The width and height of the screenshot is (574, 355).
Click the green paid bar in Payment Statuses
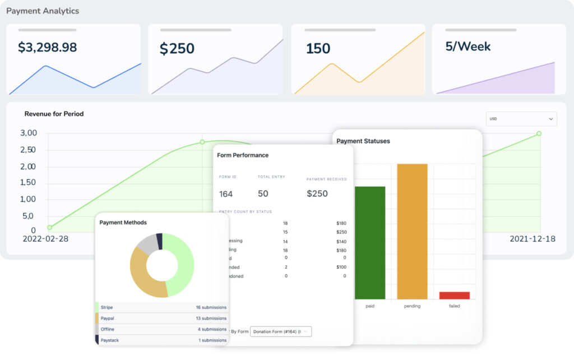[x=370, y=243]
